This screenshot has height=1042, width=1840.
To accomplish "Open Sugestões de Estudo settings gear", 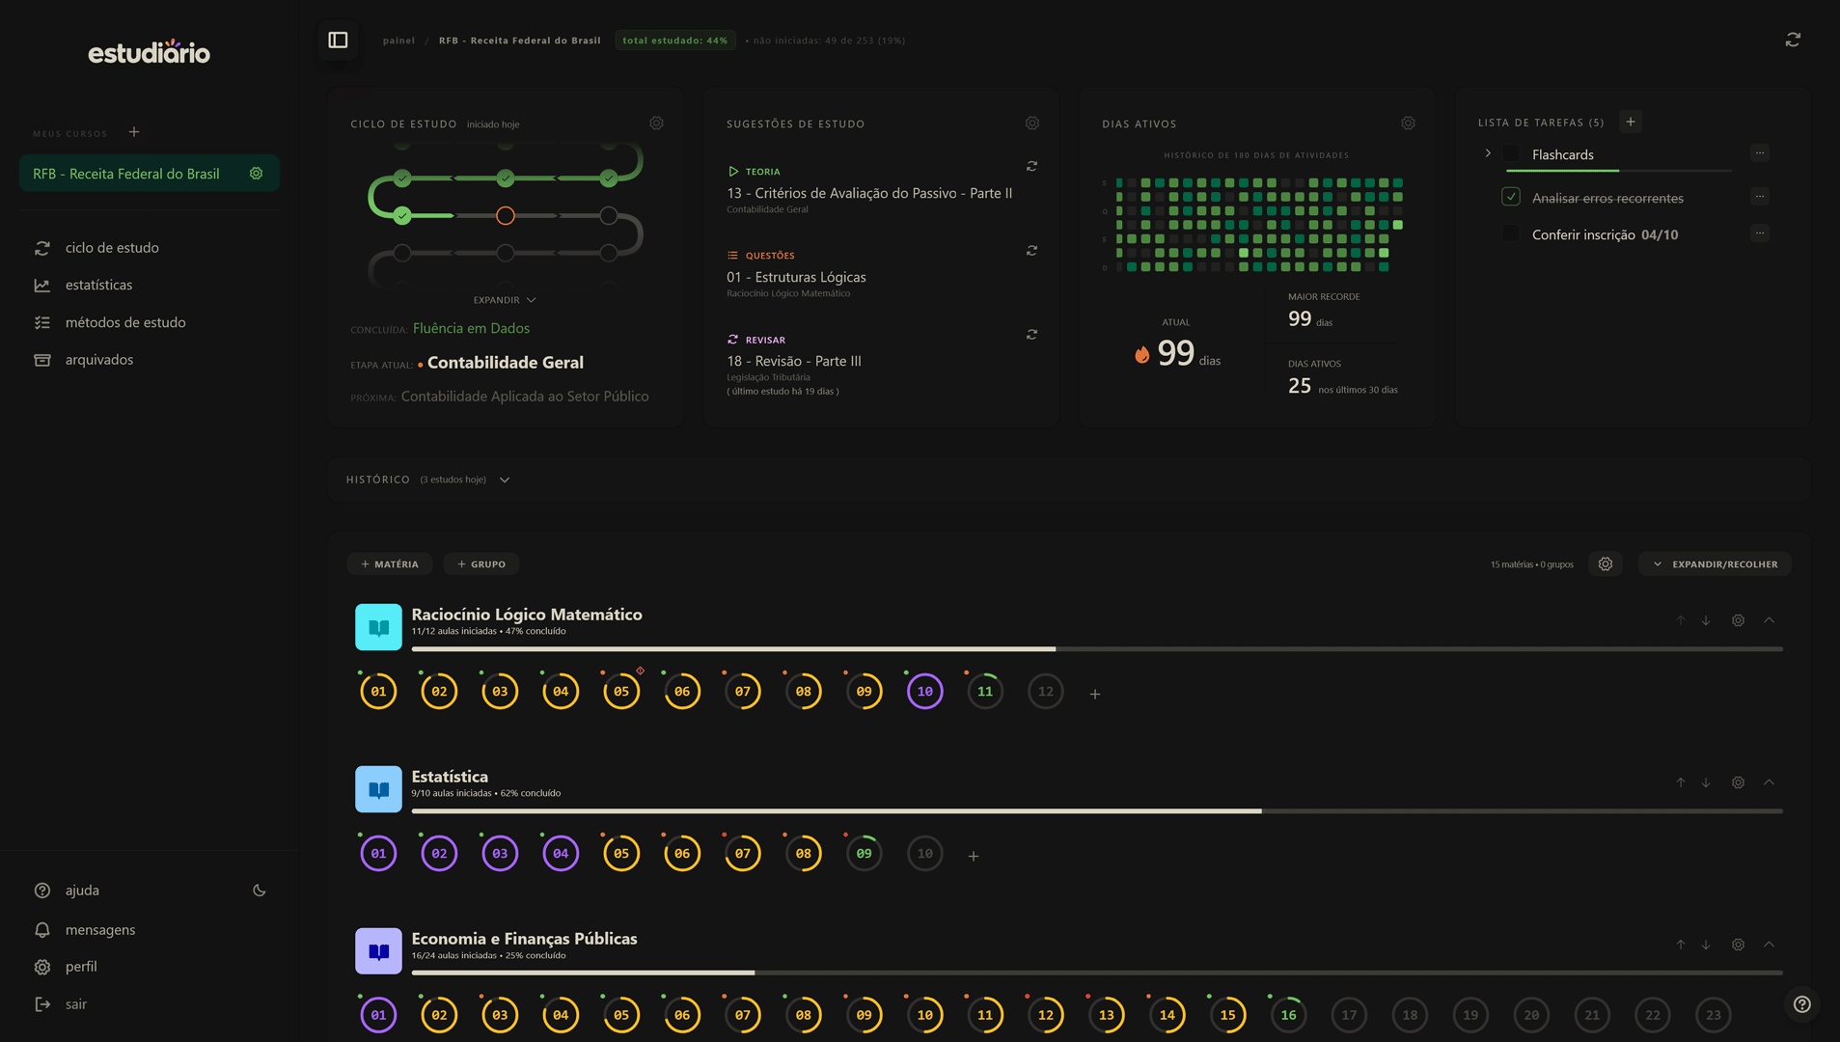I will coord(1031,123).
